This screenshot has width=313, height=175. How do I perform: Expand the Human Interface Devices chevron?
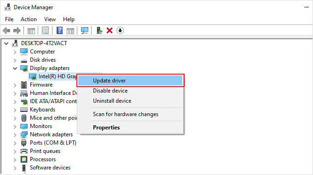click(15, 93)
